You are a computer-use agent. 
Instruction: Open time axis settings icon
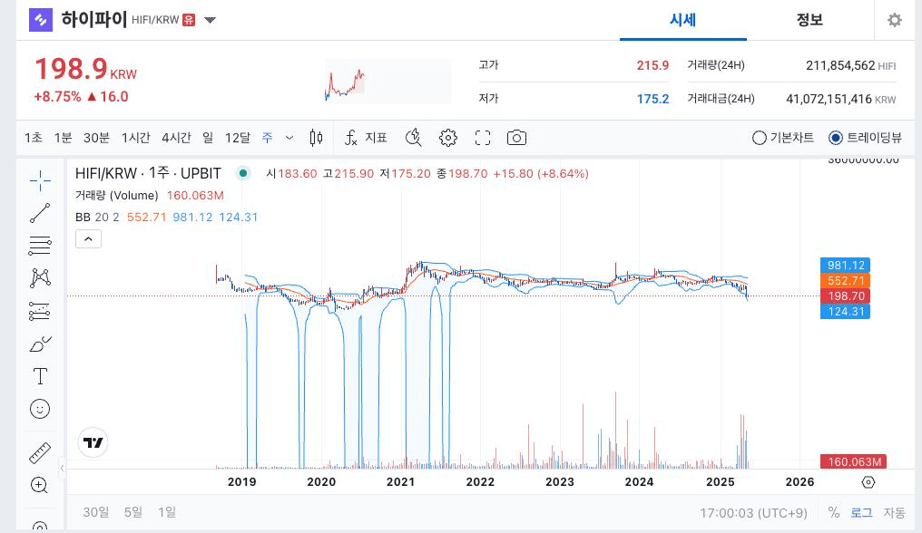[868, 482]
